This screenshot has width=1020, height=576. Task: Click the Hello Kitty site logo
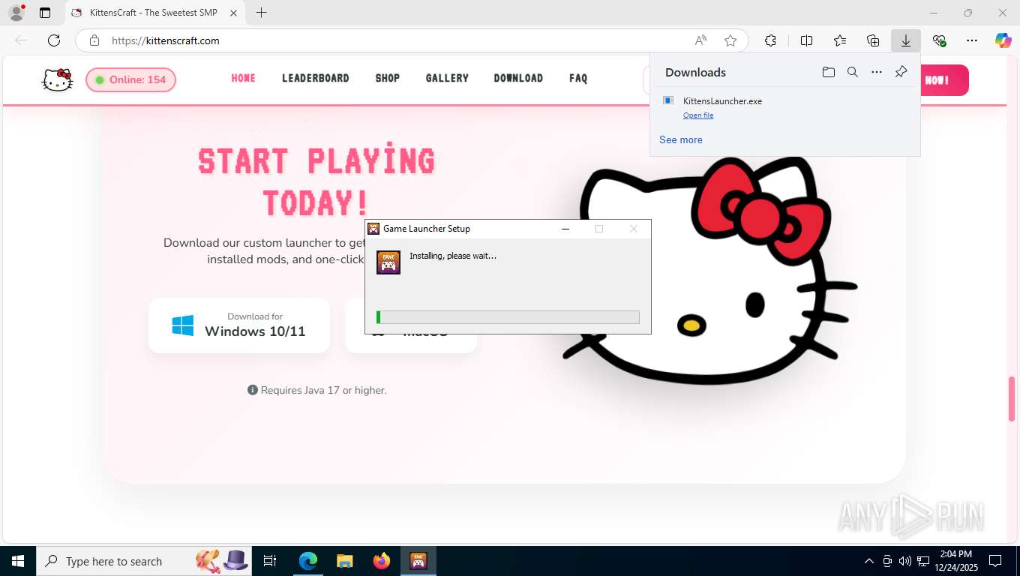pyautogui.click(x=57, y=79)
